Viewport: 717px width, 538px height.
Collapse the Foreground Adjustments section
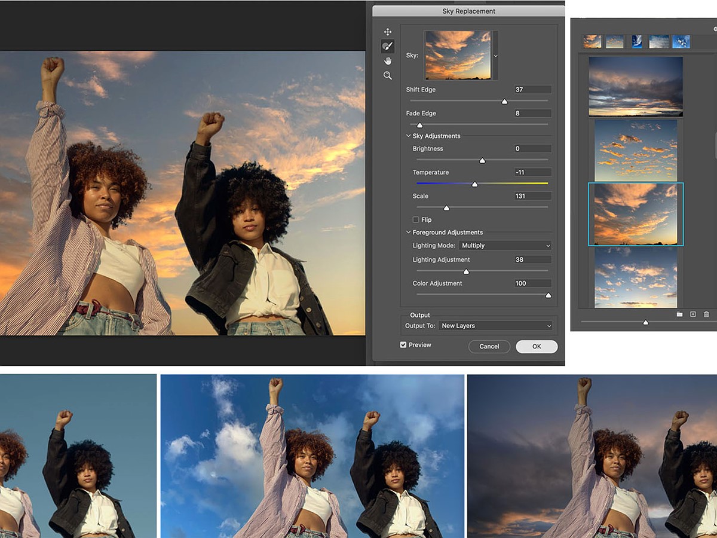coord(409,233)
